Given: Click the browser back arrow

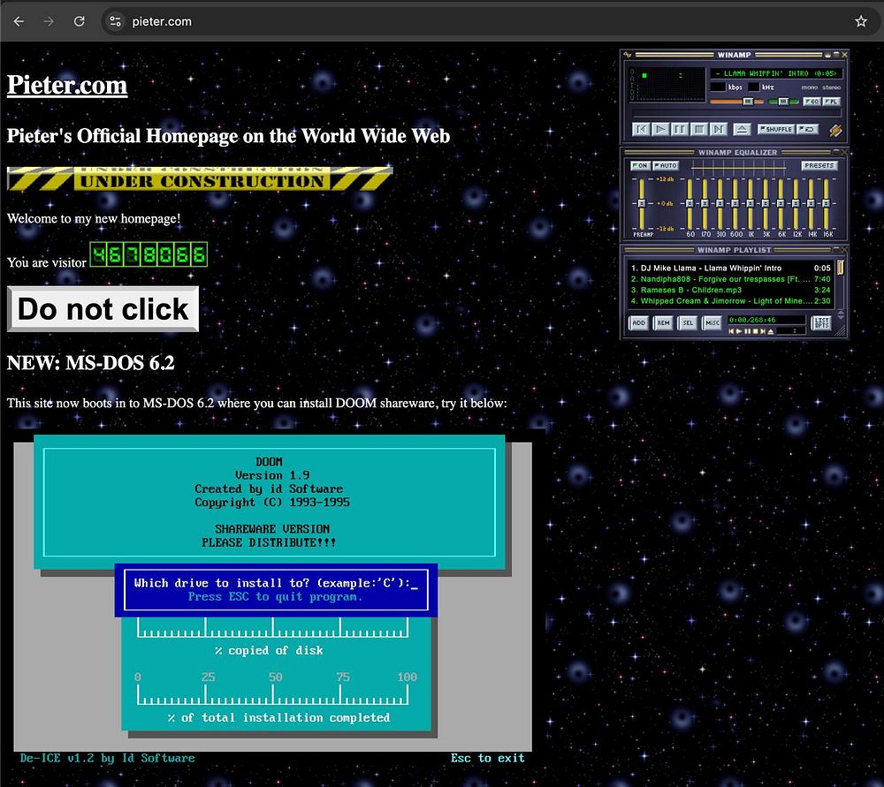Looking at the screenshot, I should pyautogui.click(x=19, y=21).
